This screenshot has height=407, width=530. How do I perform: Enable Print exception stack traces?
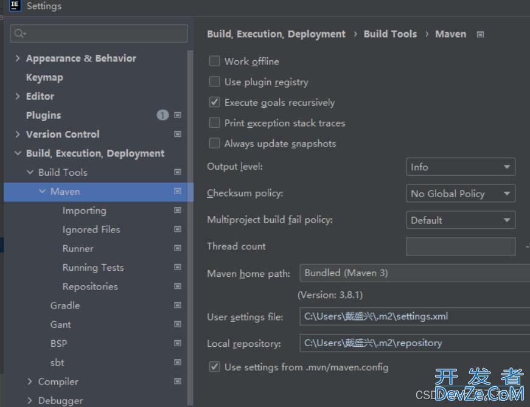(x=215, y=123)
